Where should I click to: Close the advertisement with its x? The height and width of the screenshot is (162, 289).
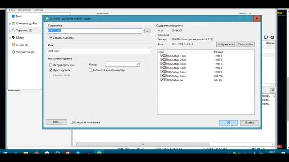coord(250,13)
